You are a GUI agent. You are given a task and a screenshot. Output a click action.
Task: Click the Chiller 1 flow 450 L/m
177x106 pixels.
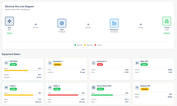click(x=38, y=102)
